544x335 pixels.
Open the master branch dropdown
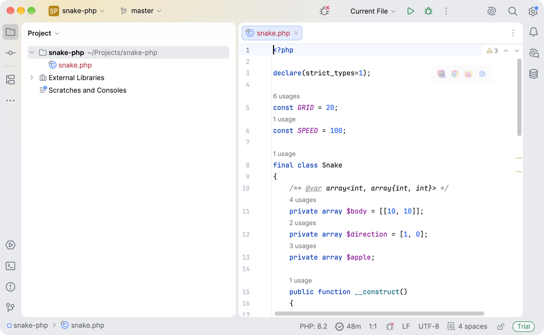(141, 11)
